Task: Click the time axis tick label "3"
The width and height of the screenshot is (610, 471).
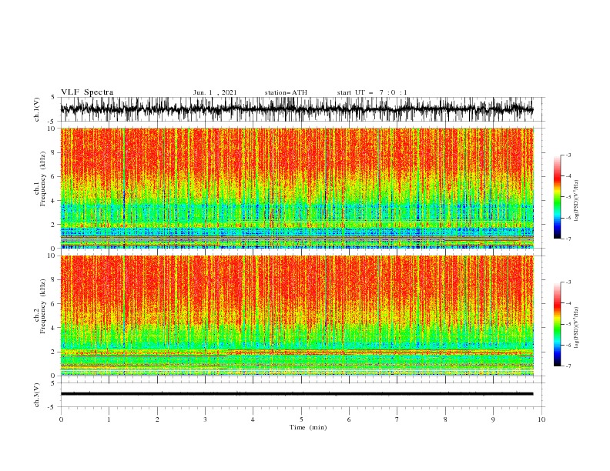Action: click(x=205, y=419)
